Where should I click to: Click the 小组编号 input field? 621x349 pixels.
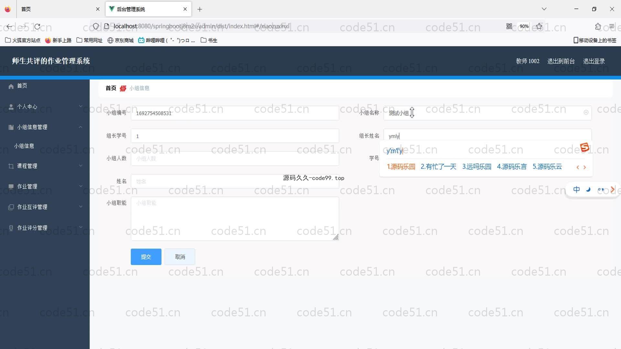pyautogui.click(x=235, y=113)
